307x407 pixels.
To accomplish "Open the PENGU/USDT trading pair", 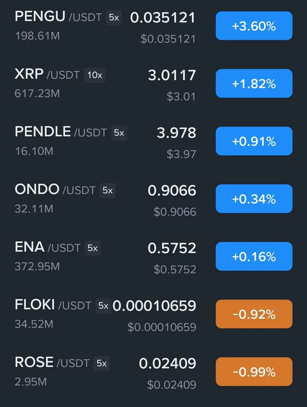I will tap(58, 17).
